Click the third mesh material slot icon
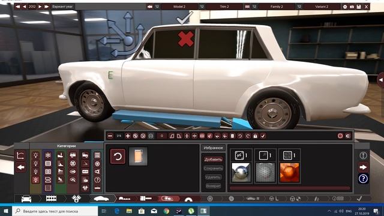 (x=287, y=155)
